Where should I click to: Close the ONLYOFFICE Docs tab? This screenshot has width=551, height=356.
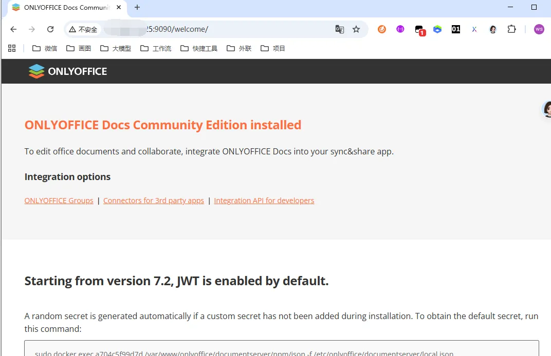[119, 7]
